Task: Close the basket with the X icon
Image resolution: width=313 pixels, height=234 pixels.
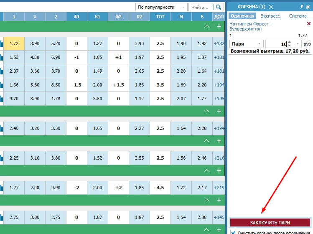Action: pos(271,7)
